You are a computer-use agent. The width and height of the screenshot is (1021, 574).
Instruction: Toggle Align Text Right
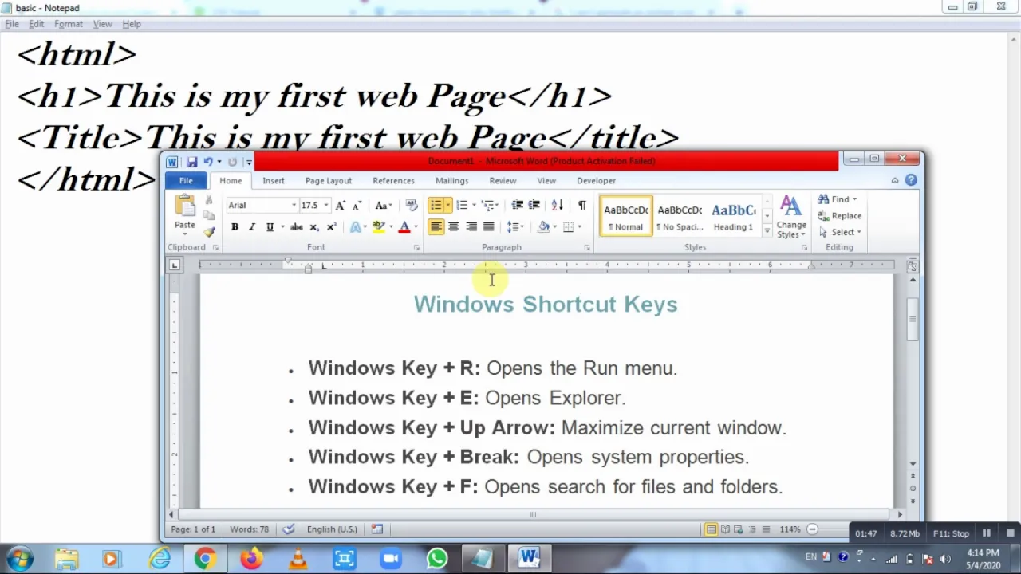471,227
